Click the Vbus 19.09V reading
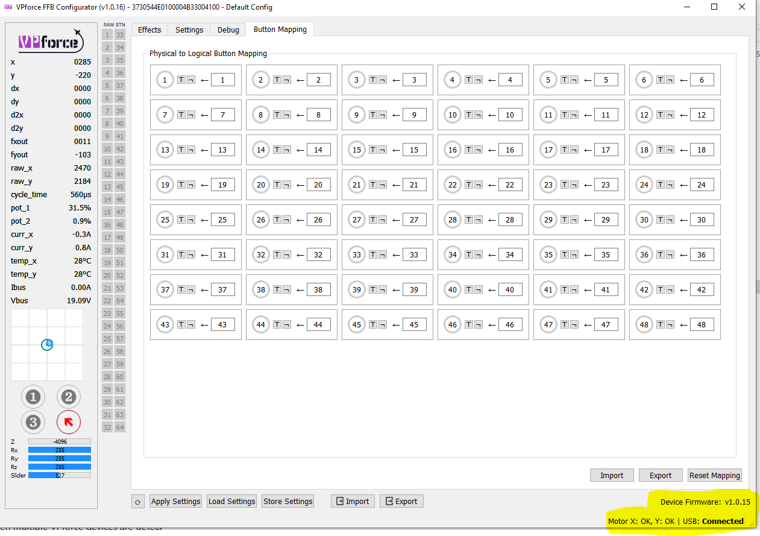Image resolution: width=760 pixels, height=536 pixels. coord(51,300)
